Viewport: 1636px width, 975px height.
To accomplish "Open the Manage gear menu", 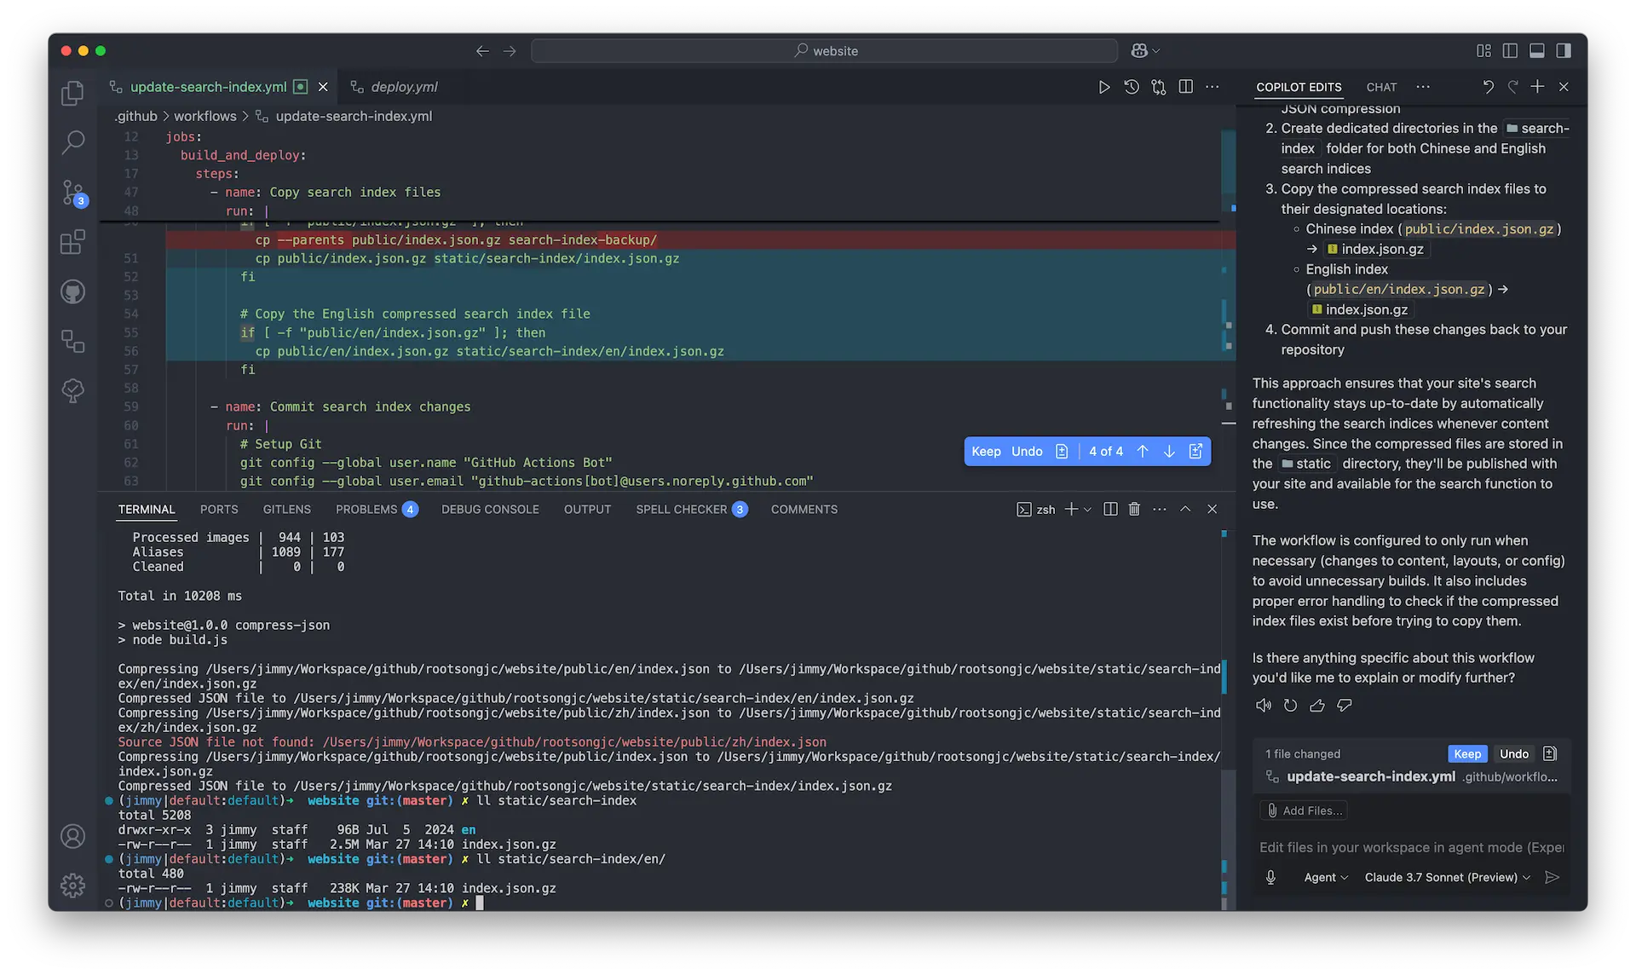I will [72, 886].
